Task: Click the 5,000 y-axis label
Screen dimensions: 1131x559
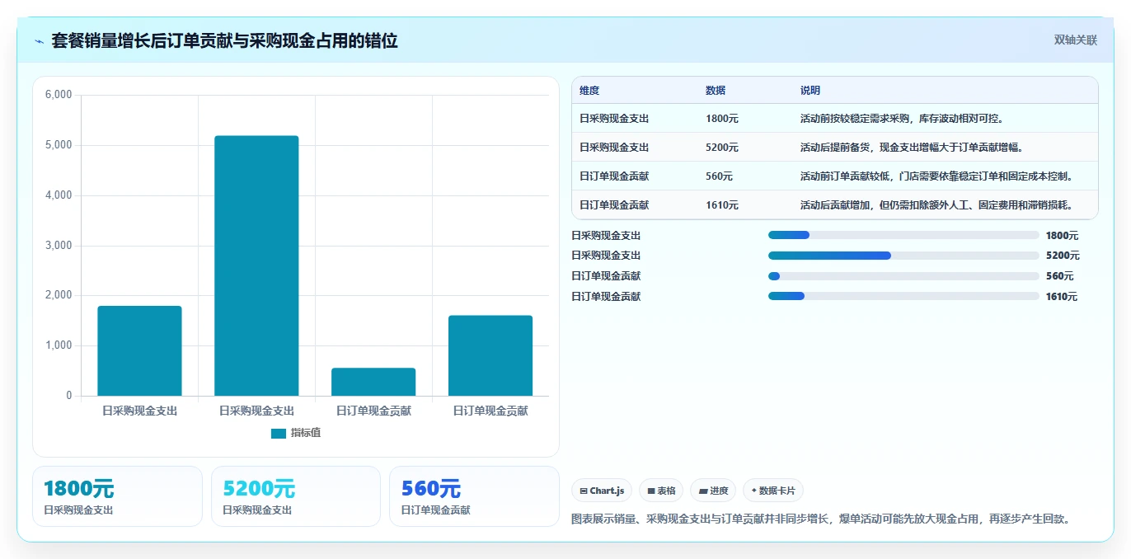Action: point(58,145)
